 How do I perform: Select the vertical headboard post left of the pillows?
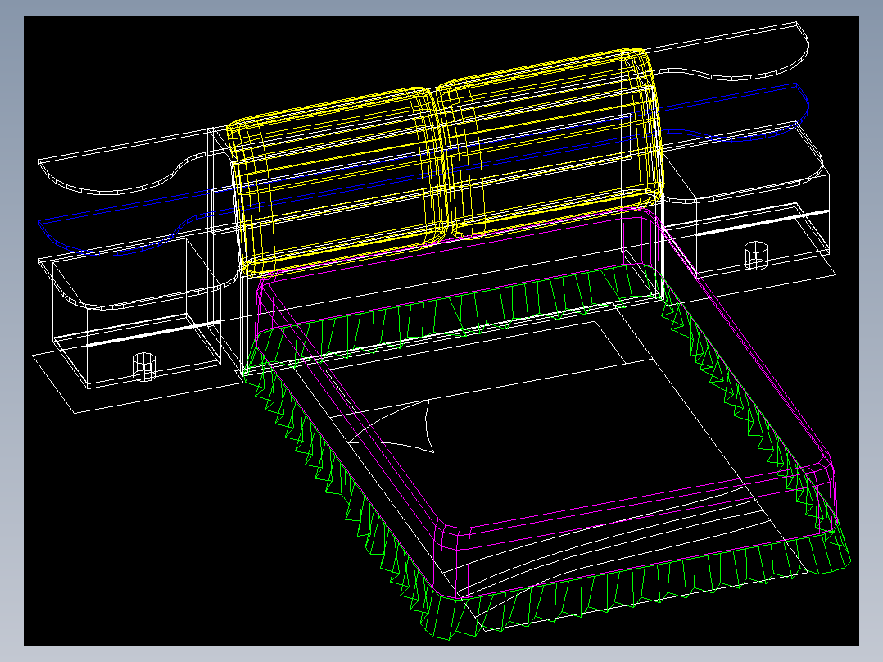[211, 225]
